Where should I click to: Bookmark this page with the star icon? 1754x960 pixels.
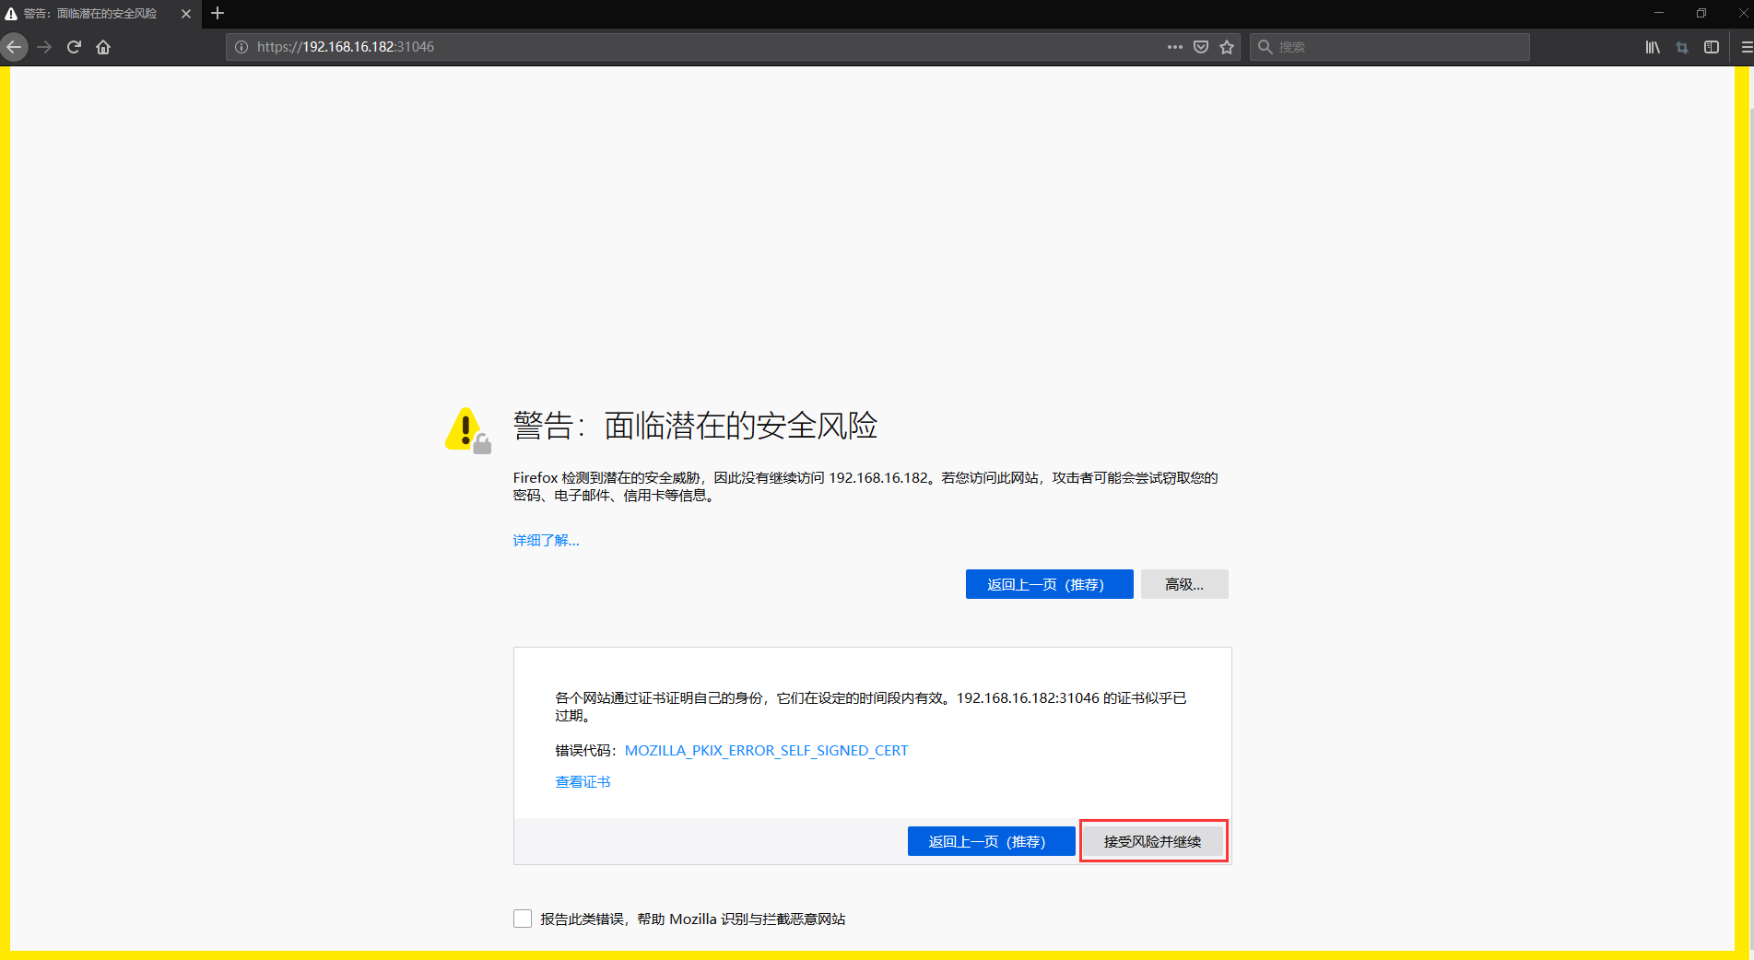tap(1227, 47)
